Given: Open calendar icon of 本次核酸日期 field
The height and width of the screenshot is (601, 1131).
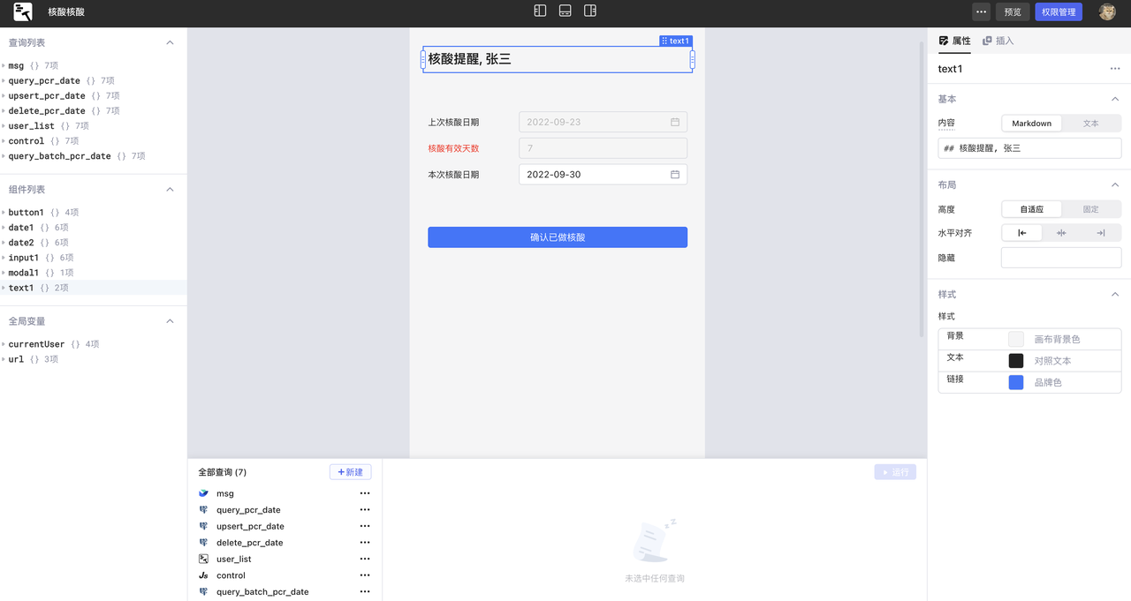Looking at the screenshot, I should point(675,175).
